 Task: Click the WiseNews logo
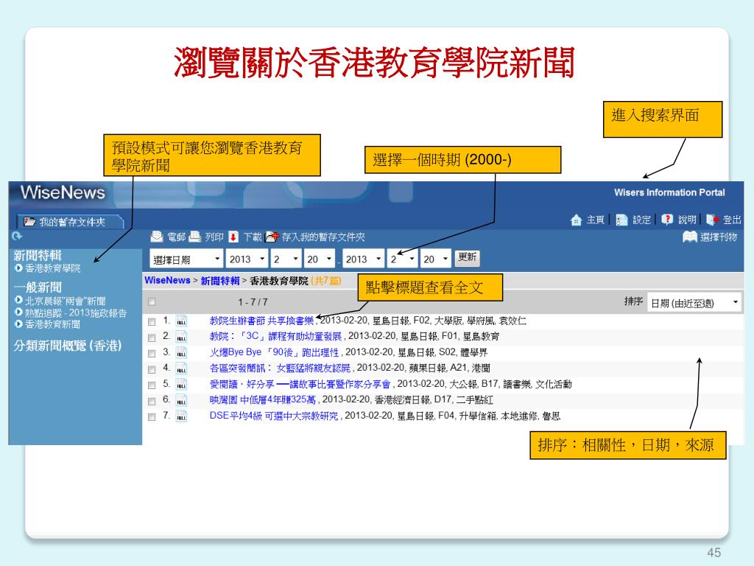coord(63,192)
